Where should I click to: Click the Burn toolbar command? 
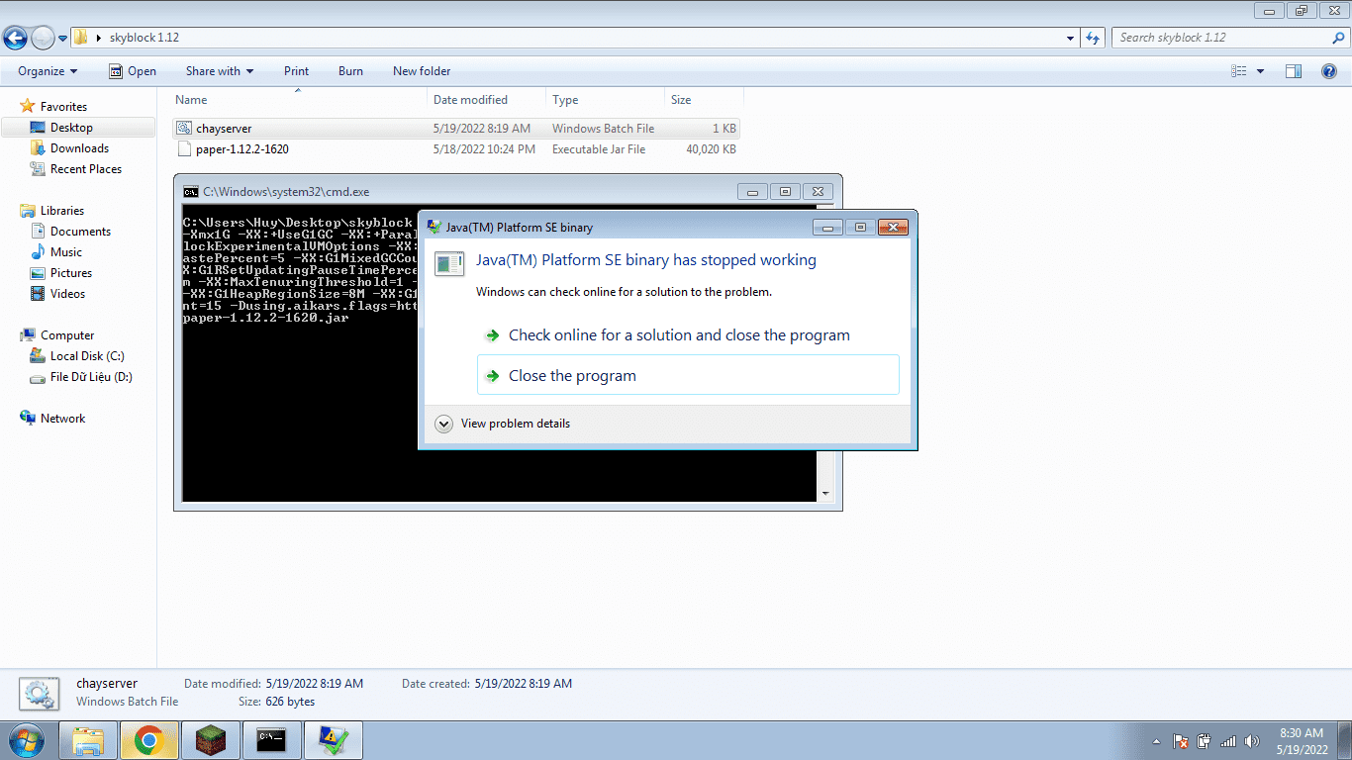pyautogui.click(x=350, y=71)
